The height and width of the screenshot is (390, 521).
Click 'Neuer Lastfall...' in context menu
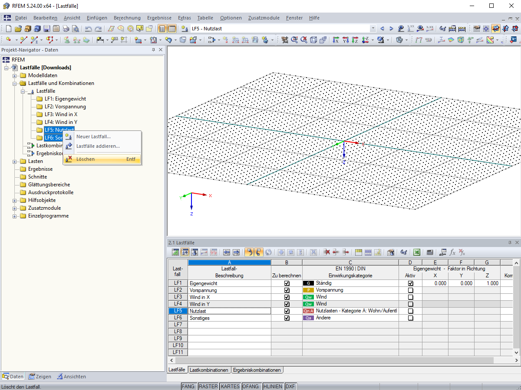[x=93, y=136]
